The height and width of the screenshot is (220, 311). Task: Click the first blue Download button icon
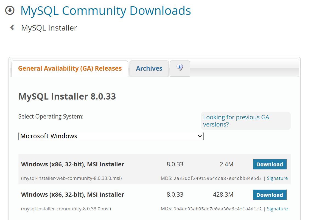tap(270, 164)
